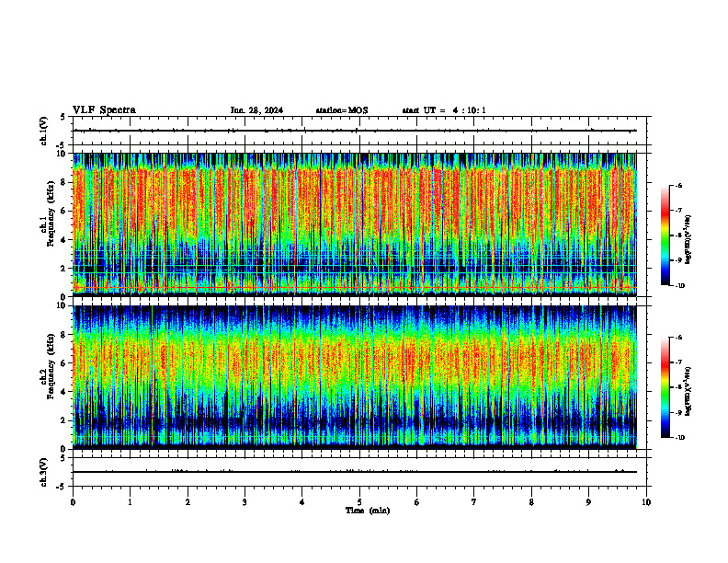Image resolution: width=728 pixels, height=563 pixels.
Task: Click the "2" tick on the time axis
Action: [188, 502]
